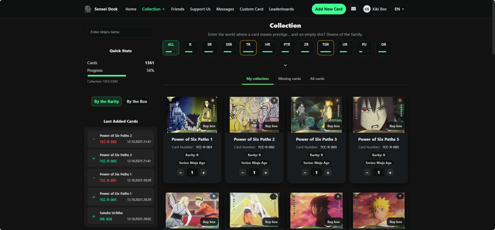The image size is (495, 230).
Task: Expand more rarity filters chevron
Action: tap(285, 65)
